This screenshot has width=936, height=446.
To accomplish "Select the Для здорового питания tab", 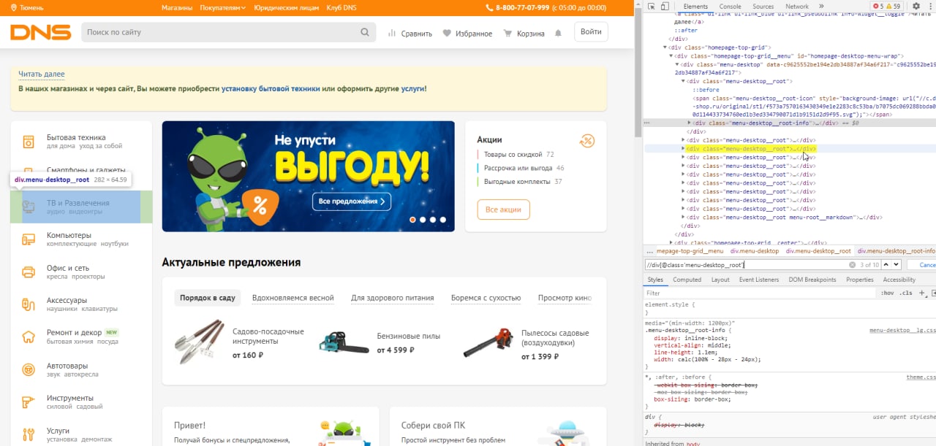I will 392,298.
